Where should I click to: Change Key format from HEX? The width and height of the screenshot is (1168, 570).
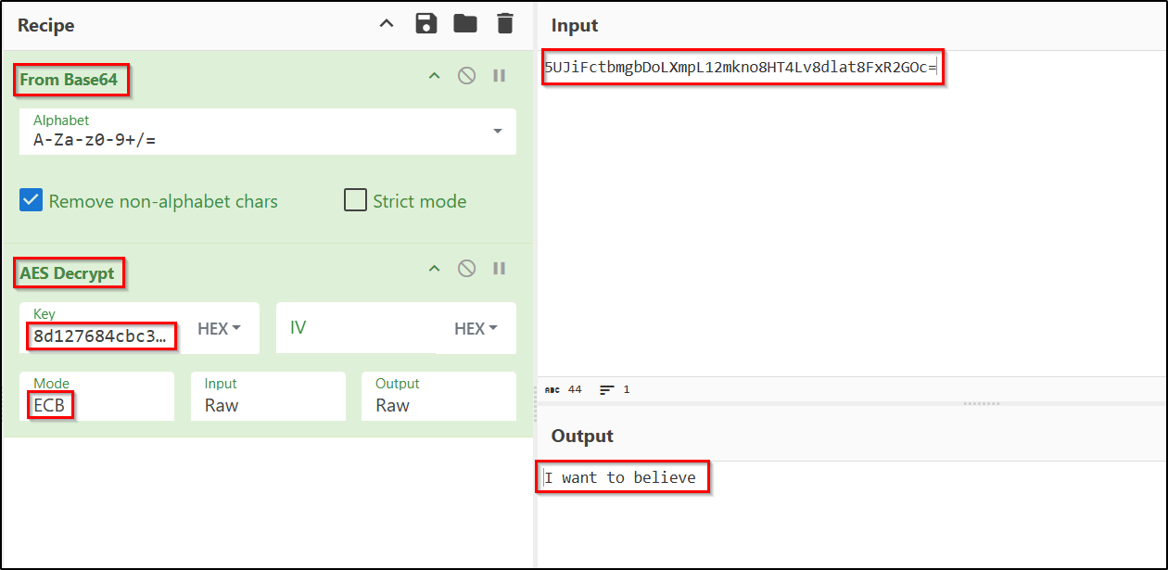pos(219,329)
